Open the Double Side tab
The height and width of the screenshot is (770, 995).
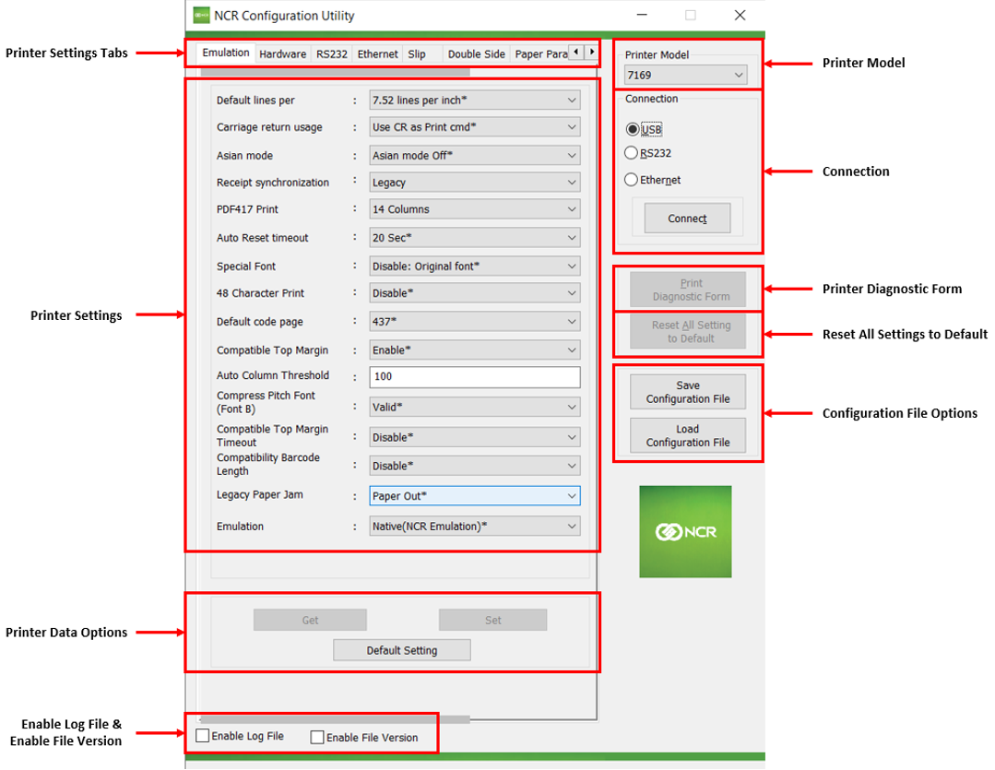pos(476,54)
